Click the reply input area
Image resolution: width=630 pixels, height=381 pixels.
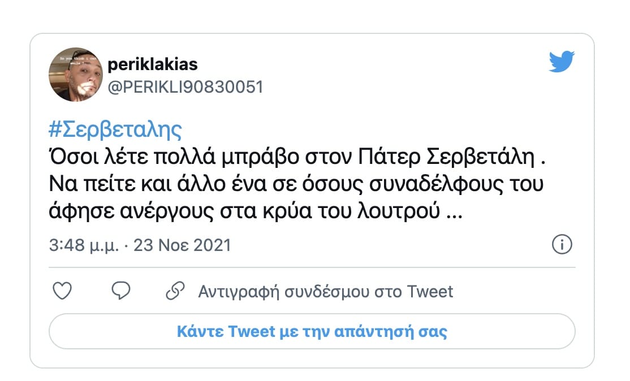(x=314, y=332)
